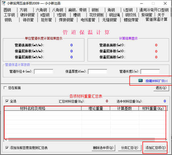The height and width of the screenshot is (155, 172).
Task: Select the T型钢 tab
Action: coord(61,15)
